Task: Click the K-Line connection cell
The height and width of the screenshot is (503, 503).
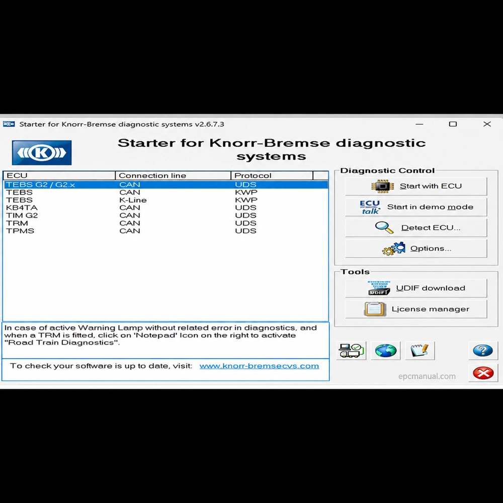Action: 133,200
